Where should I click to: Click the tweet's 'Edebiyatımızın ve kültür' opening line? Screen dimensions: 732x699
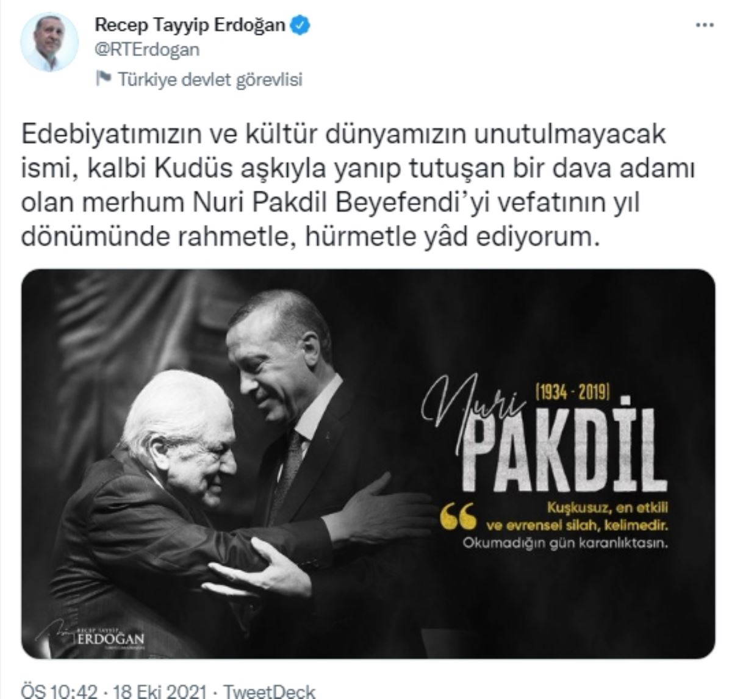coord(344,135)
